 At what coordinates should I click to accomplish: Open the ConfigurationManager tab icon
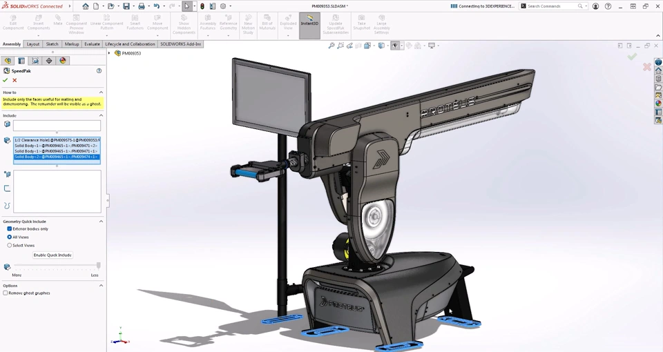point(35,61)
